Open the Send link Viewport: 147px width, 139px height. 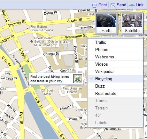(121, 5)
